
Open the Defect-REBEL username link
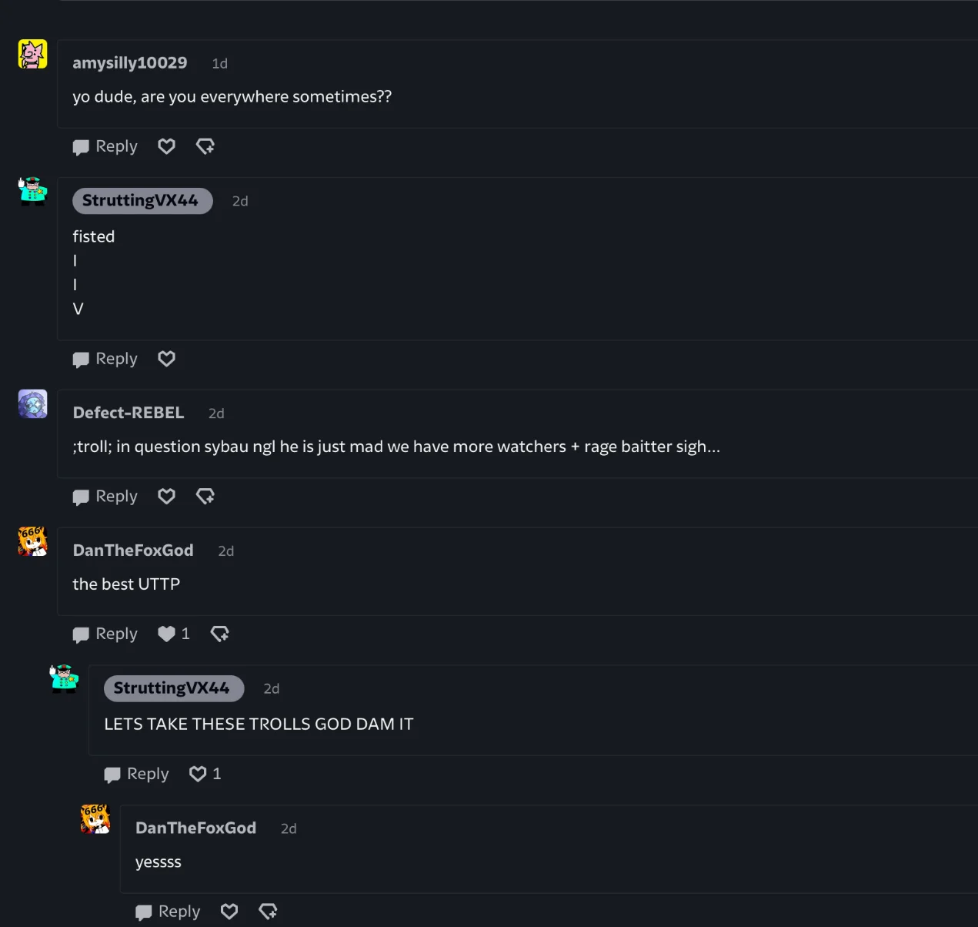coord(129,413)
